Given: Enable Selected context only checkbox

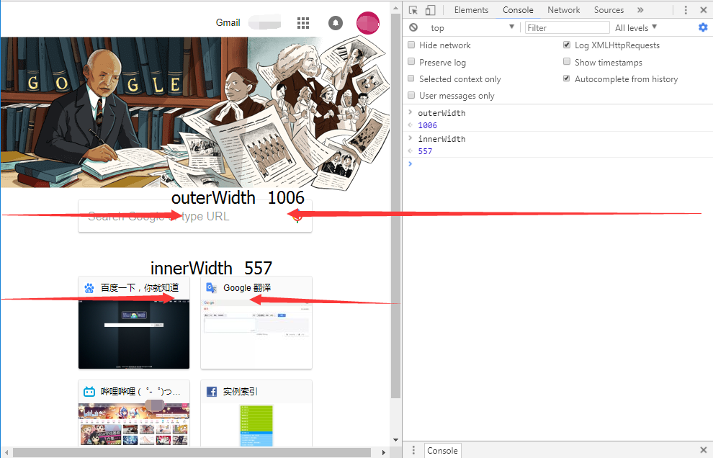Looking at the screenshot, I should 411,78.
